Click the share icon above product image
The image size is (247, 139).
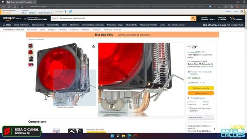tap(93, 46)
